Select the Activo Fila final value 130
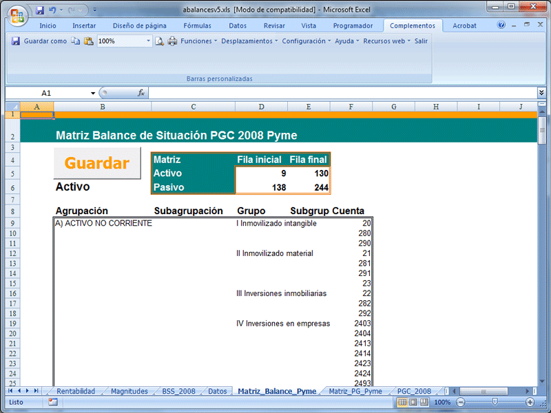This screenshot has width=551, height=413. (309, 173)
